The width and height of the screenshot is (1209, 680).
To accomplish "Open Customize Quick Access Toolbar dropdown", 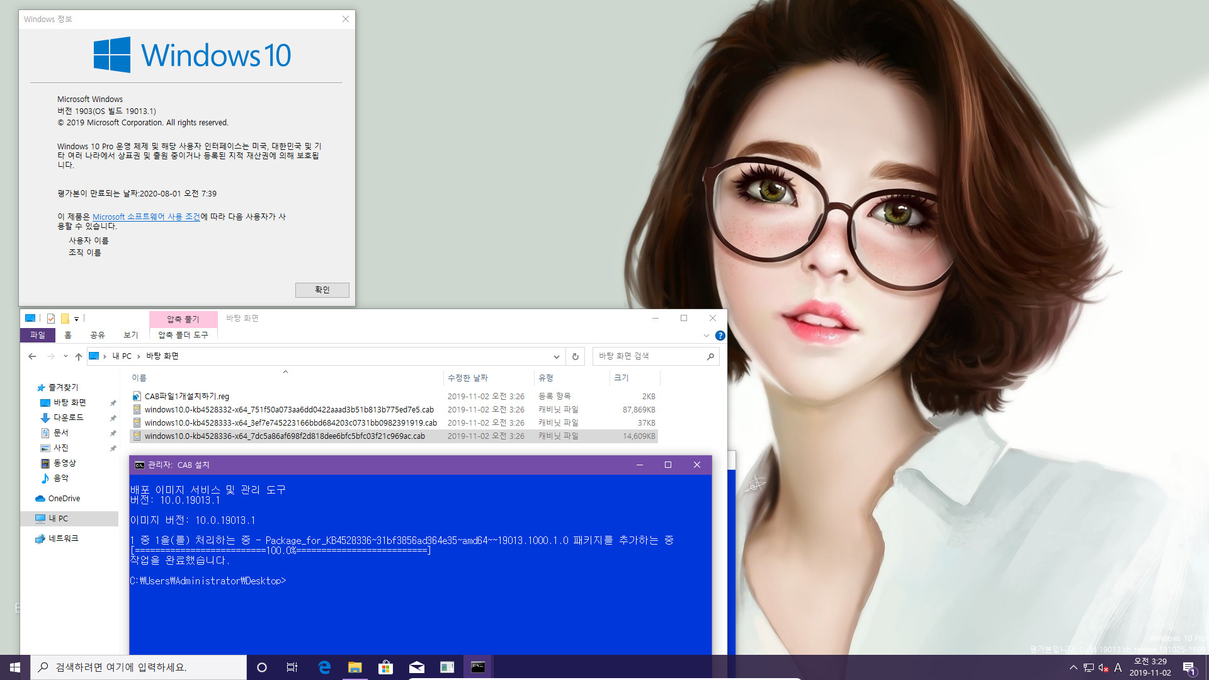I will point(76,319).
